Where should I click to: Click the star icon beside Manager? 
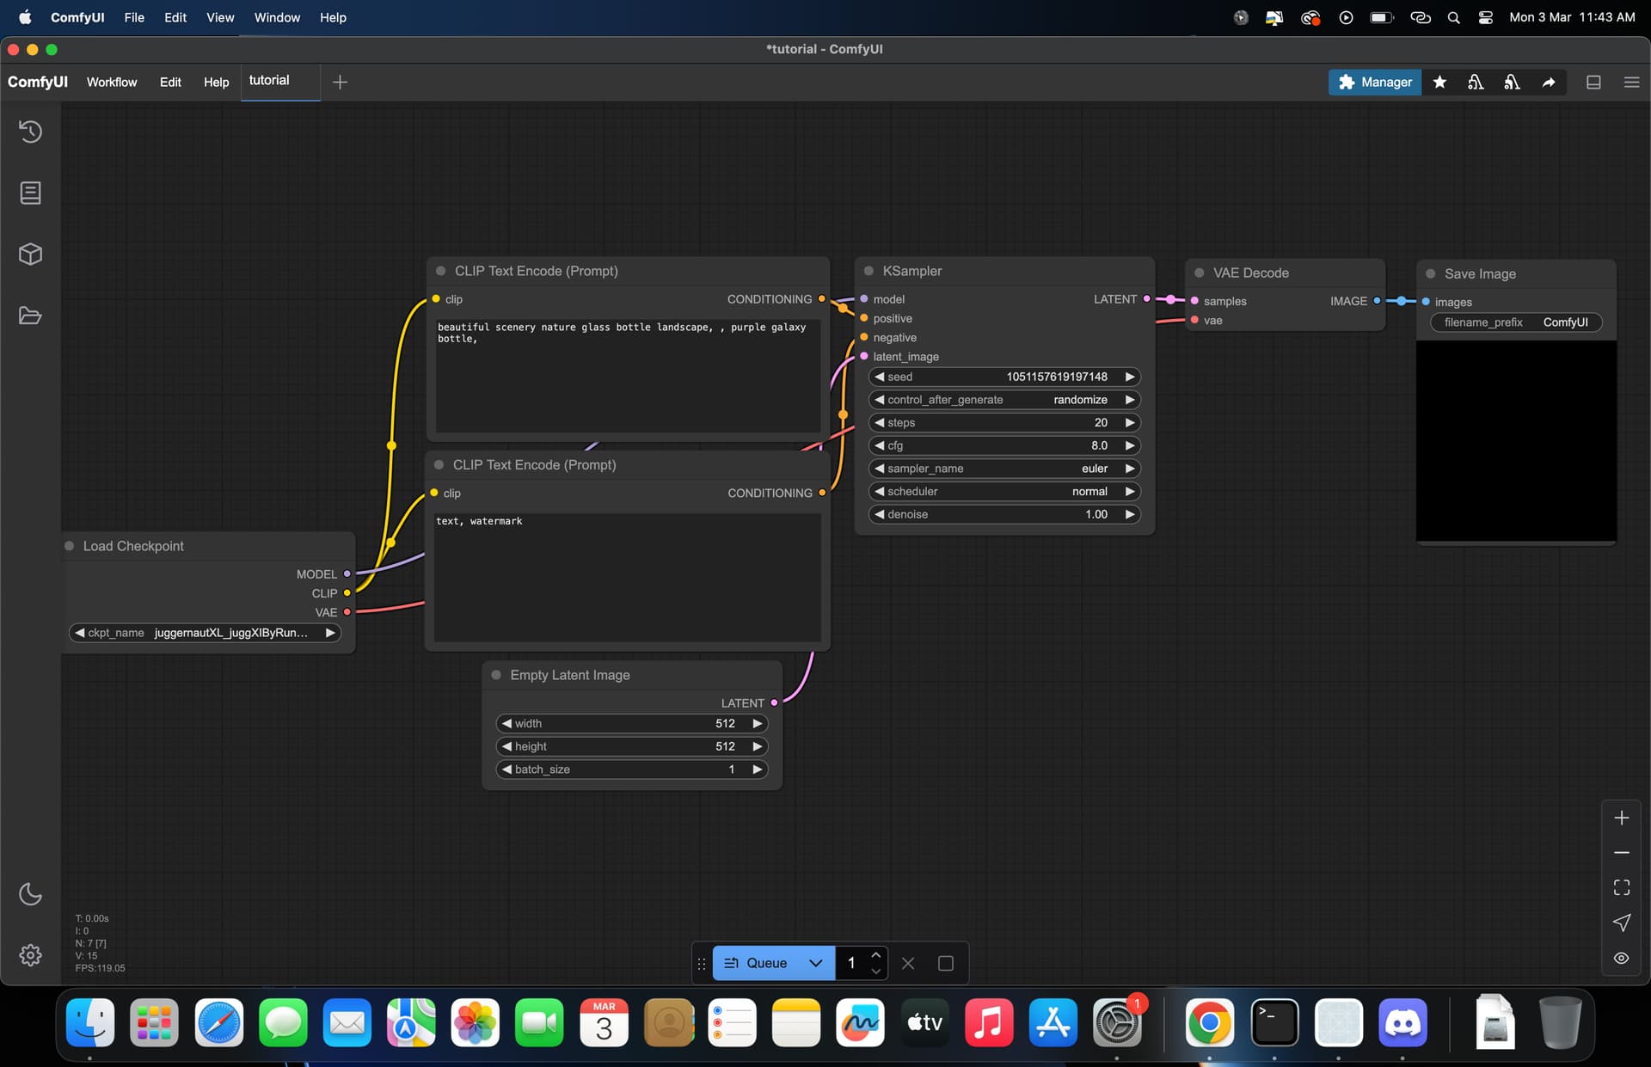point(1439,82)
